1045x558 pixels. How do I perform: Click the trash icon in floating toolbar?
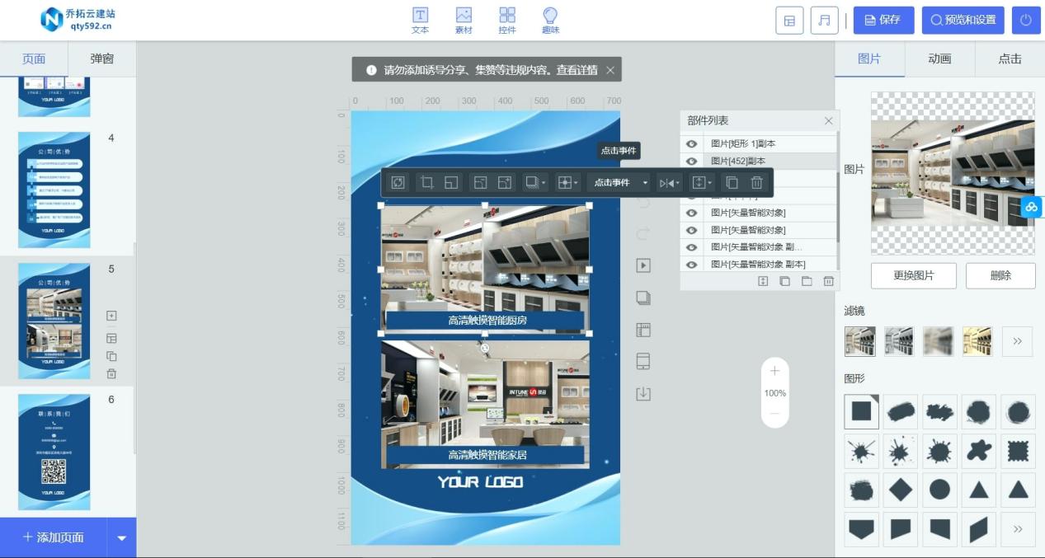756,183
